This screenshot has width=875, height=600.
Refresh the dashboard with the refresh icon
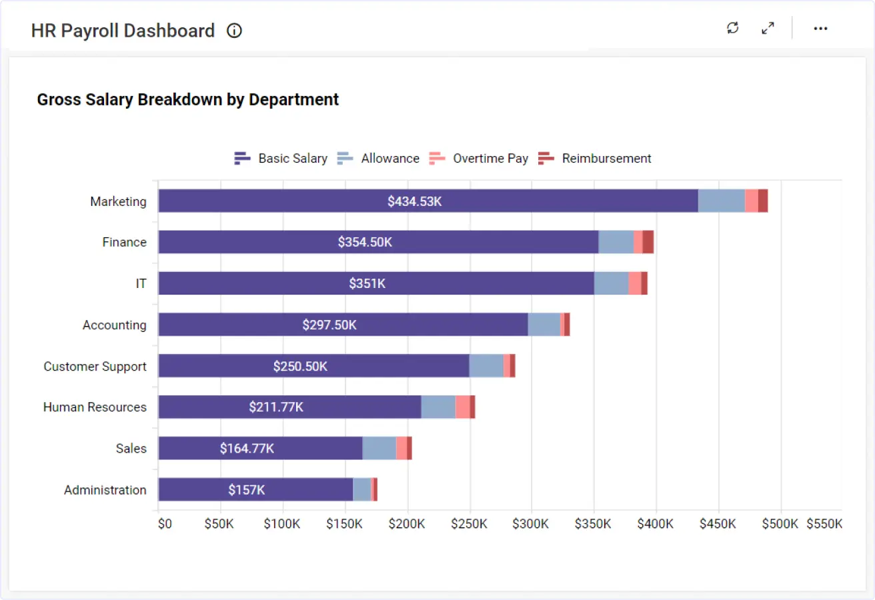733,28
